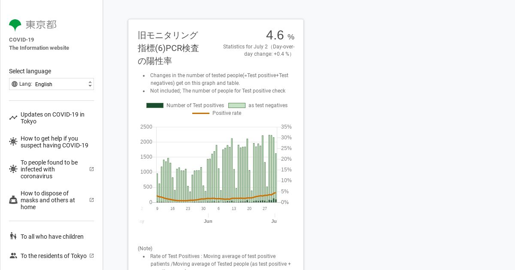Image resolution: width=515 pixels, height=270 pixels.
Task: Click the green Tokyo ginkgo logo
Action: click(15, 25)
